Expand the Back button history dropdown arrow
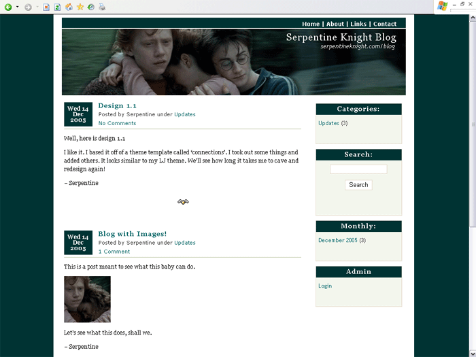Image resolution: width=476 pixels, height=357 pixels. (17, 7)
